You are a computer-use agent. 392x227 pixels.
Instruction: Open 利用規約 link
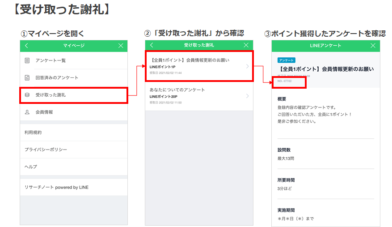[74, 133]
